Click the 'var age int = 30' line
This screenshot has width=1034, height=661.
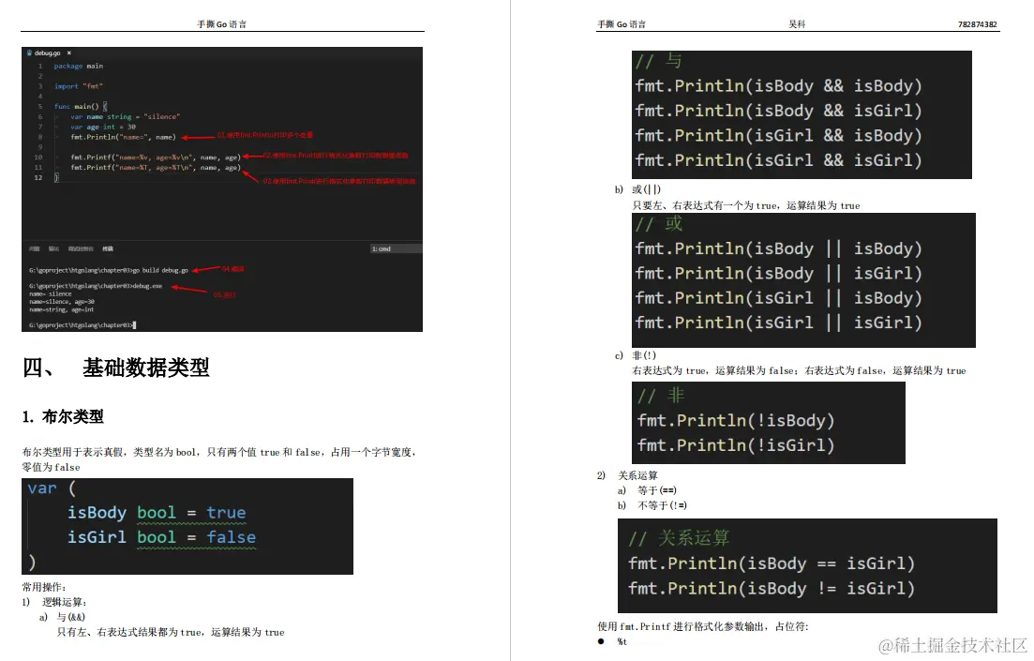[x=103, y=127]
